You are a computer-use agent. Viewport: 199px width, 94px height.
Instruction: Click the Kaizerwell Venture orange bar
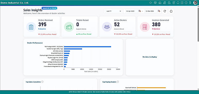[151, 88]
